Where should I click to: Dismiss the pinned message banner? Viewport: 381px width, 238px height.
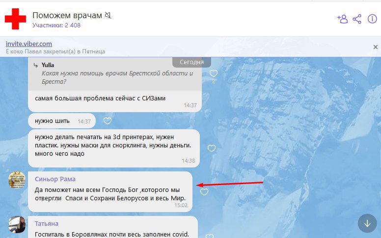376,47
